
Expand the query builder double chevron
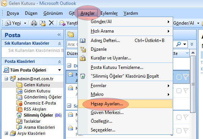192,44
